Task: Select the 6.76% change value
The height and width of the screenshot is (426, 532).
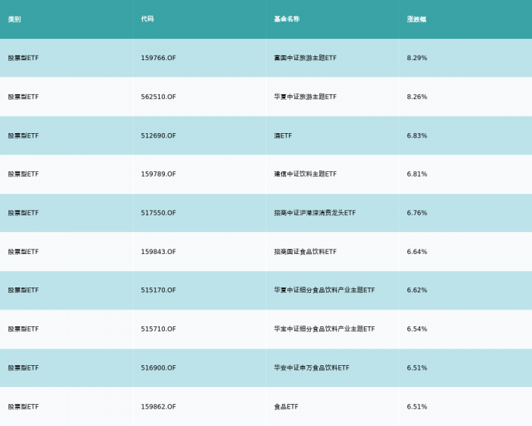Action: point(417,213)
